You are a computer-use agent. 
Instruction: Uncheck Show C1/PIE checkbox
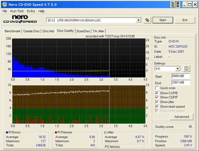[x=157, y=93]
